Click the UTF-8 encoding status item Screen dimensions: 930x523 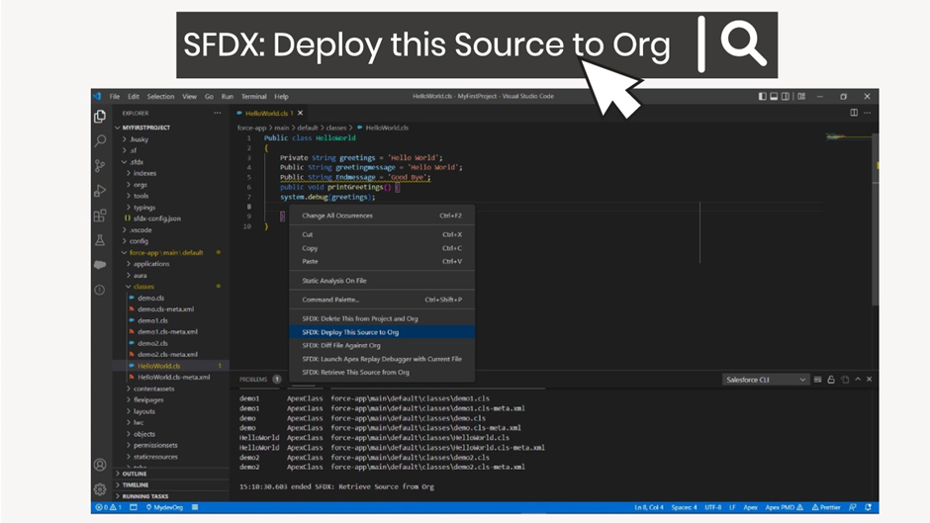point(713,507)
